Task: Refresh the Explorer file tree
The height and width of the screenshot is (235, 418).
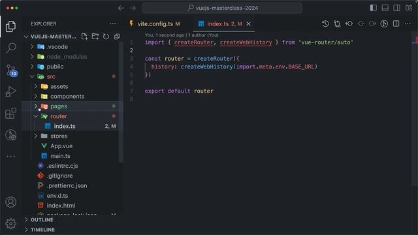Action: point(106,37)
